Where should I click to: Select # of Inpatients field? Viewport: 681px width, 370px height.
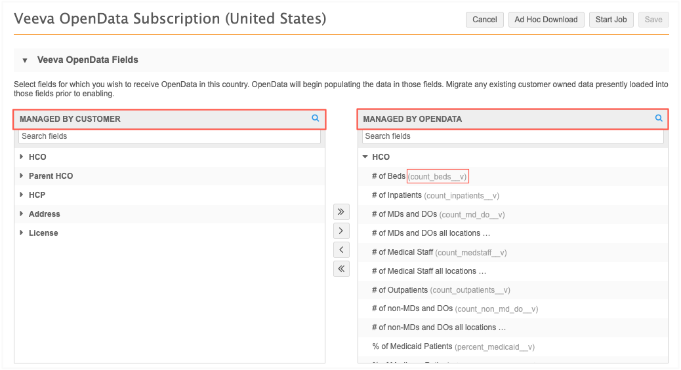tap(513, 195)
